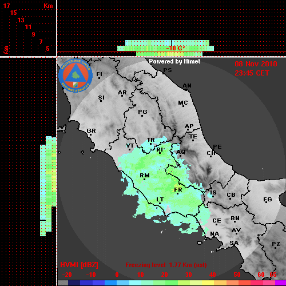Click the AP city label

189,126
